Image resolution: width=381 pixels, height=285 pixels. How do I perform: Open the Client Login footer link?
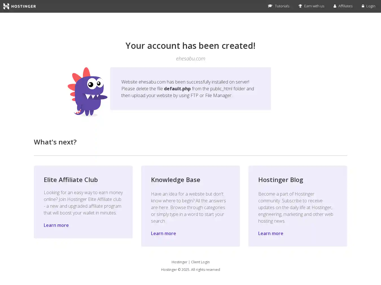coord(200,262)
